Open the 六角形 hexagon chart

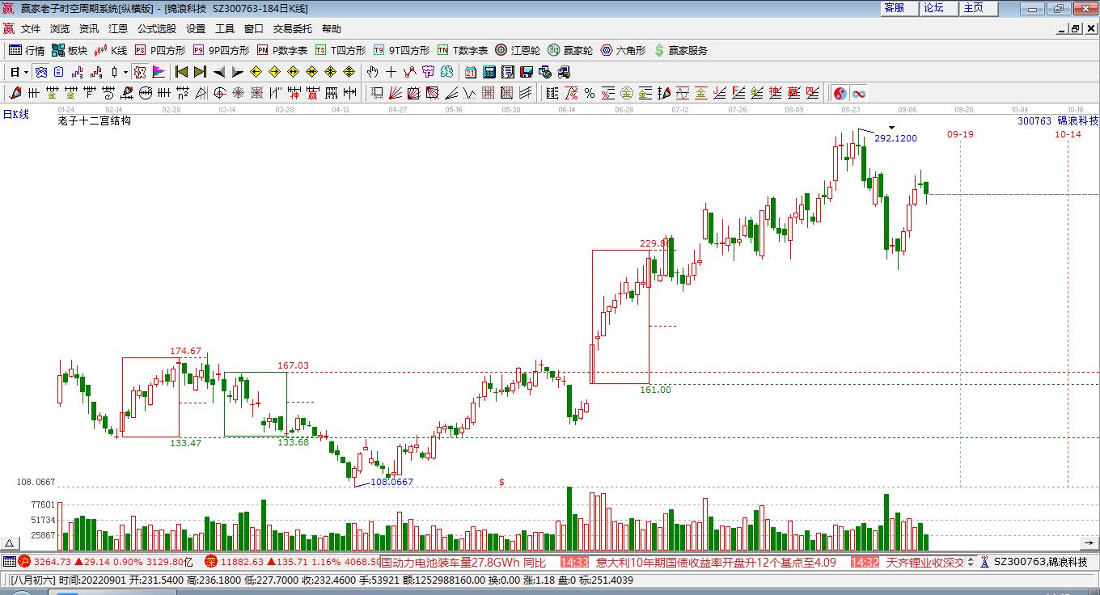pos(623,50)
